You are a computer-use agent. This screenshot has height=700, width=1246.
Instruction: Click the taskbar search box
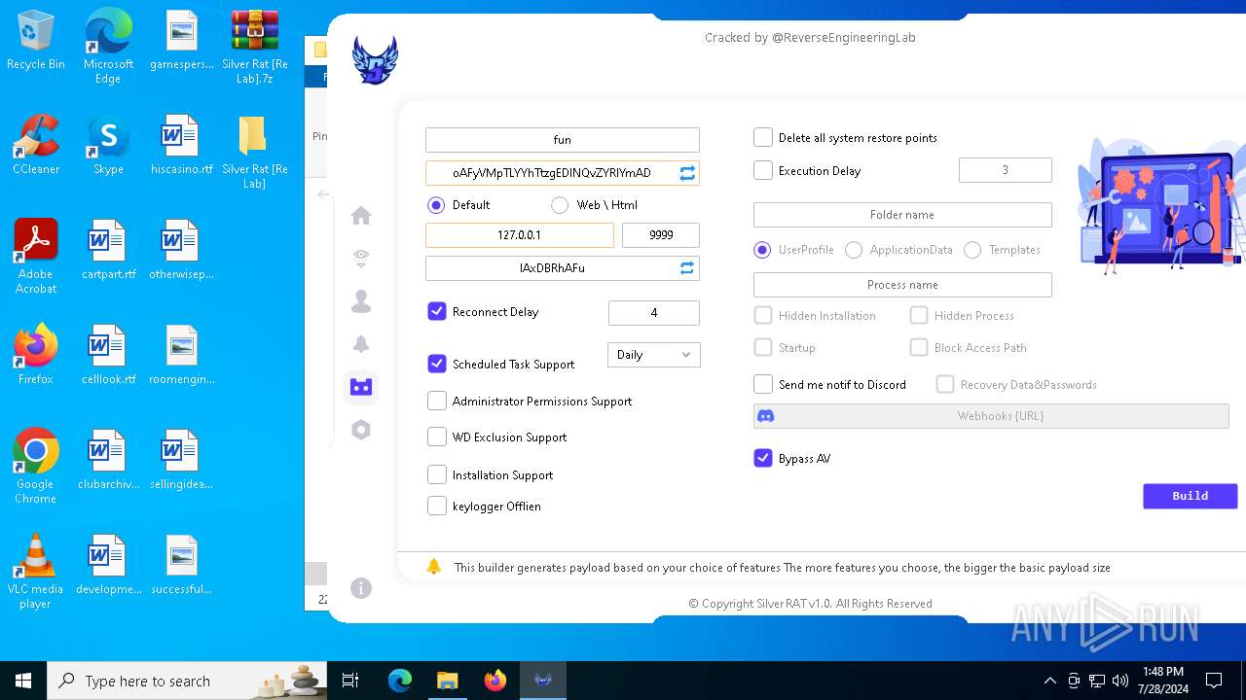(x=187, y=681)
